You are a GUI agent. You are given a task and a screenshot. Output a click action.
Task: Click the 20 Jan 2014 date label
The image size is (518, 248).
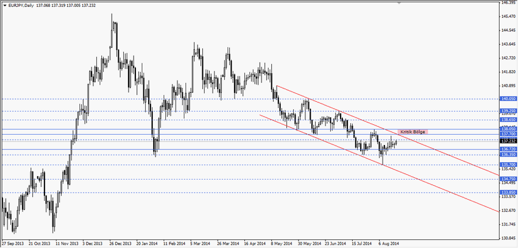147,244
